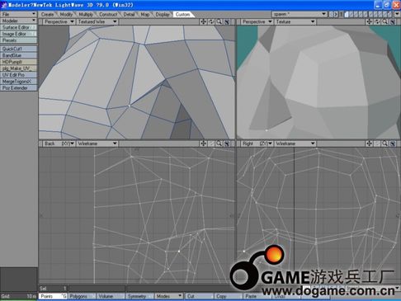This screenshot has height=301, width=401.
Task: Open the Textured Wire display mode dropdown
Action: point(97,21)
